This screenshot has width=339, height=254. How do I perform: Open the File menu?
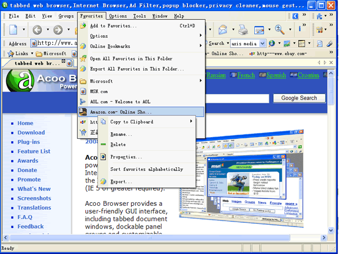14,16
